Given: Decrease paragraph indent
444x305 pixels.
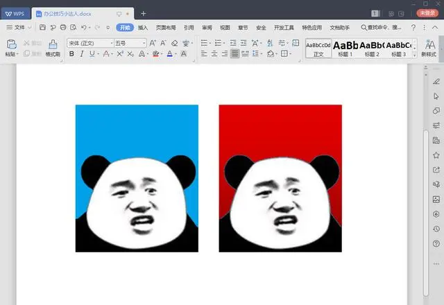Looking at the screenshot, I should 233,43.
